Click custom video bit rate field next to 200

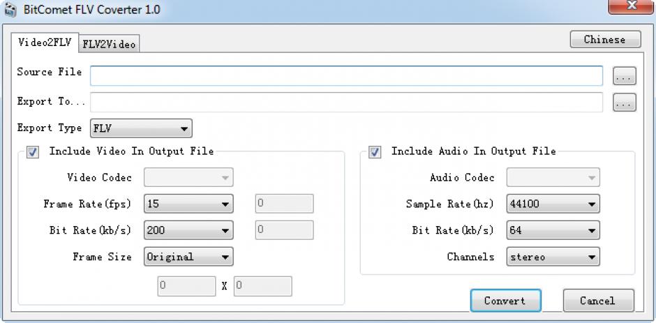[x=284, y=230]
